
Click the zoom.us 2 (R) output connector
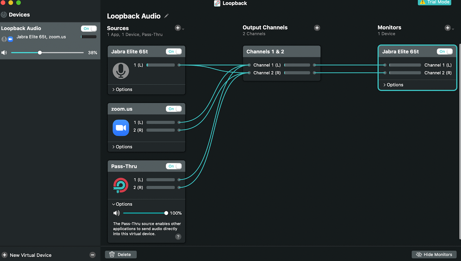coord(179,130)
